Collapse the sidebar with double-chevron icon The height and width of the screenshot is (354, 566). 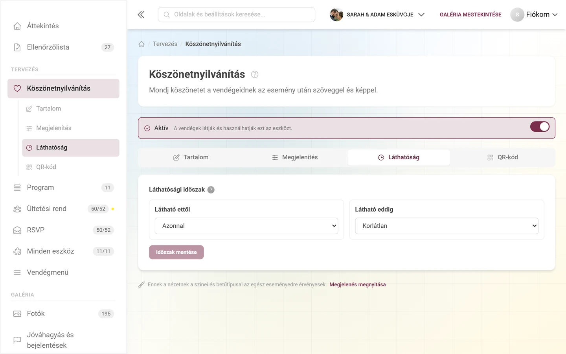(x=141, y=15)
